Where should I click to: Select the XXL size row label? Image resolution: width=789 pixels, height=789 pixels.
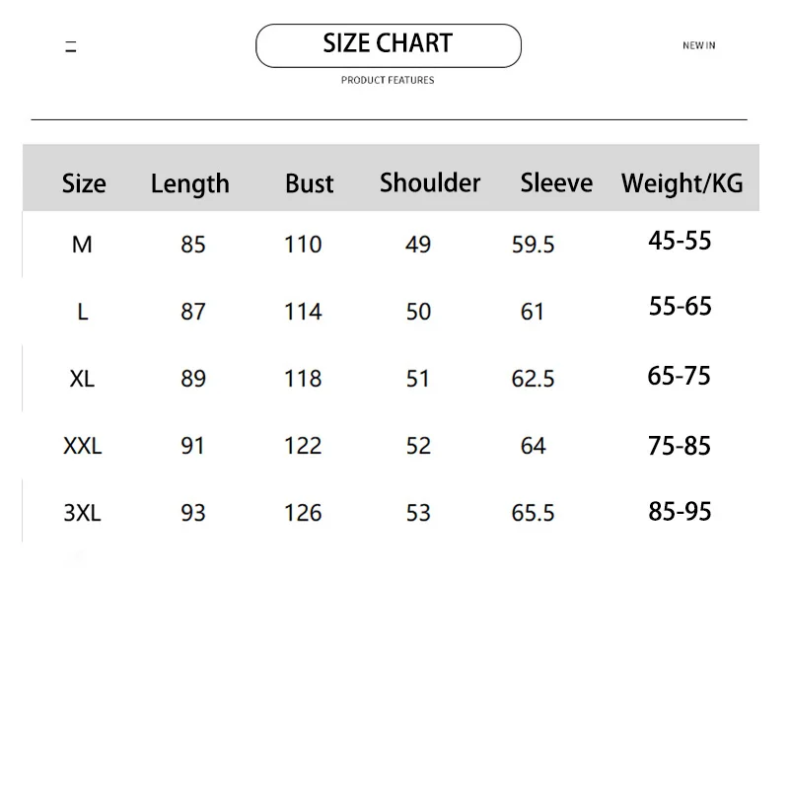(83, 446)
